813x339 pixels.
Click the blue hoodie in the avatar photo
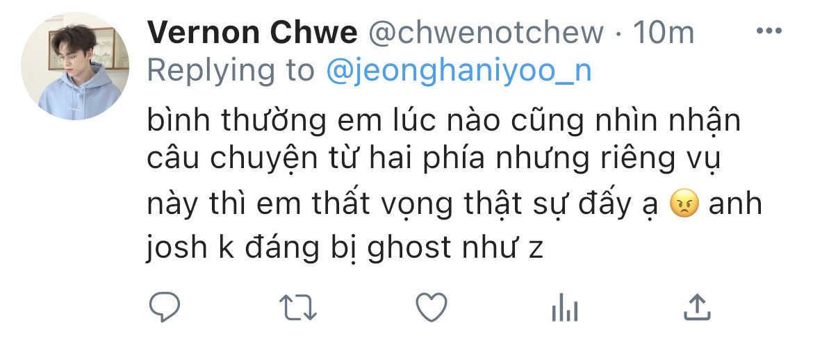78,96
